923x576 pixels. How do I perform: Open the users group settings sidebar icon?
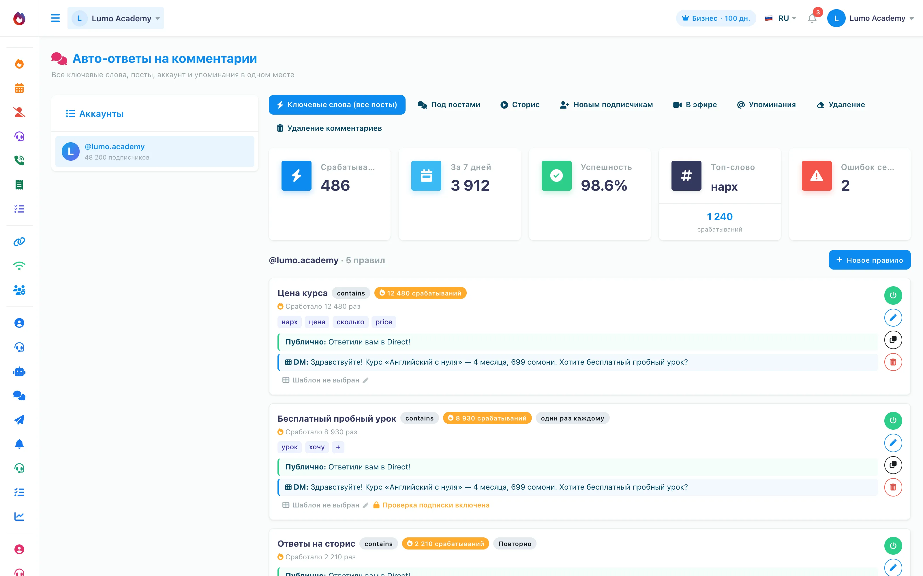tap(19, 290)
